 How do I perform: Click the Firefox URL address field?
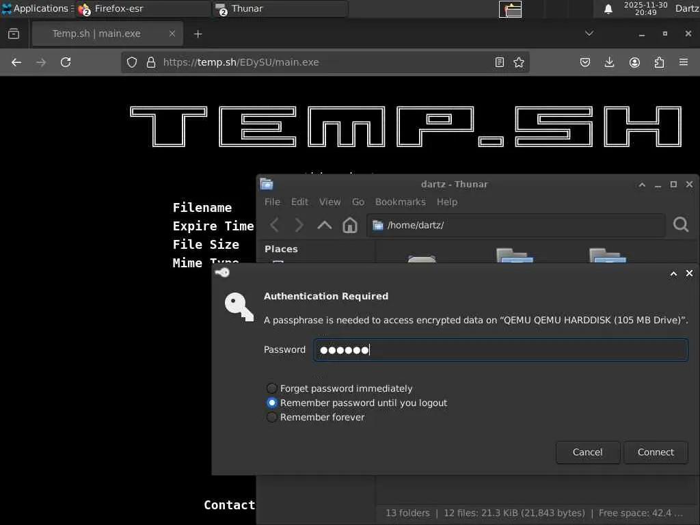click(x=326, y=62)
